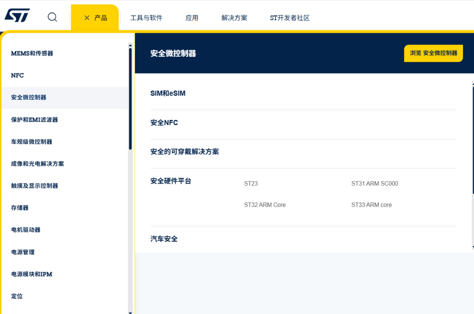Viewport: 474px width, 314px height.
Task: Select NFC category in sidebar
Action: pos(17,75)
